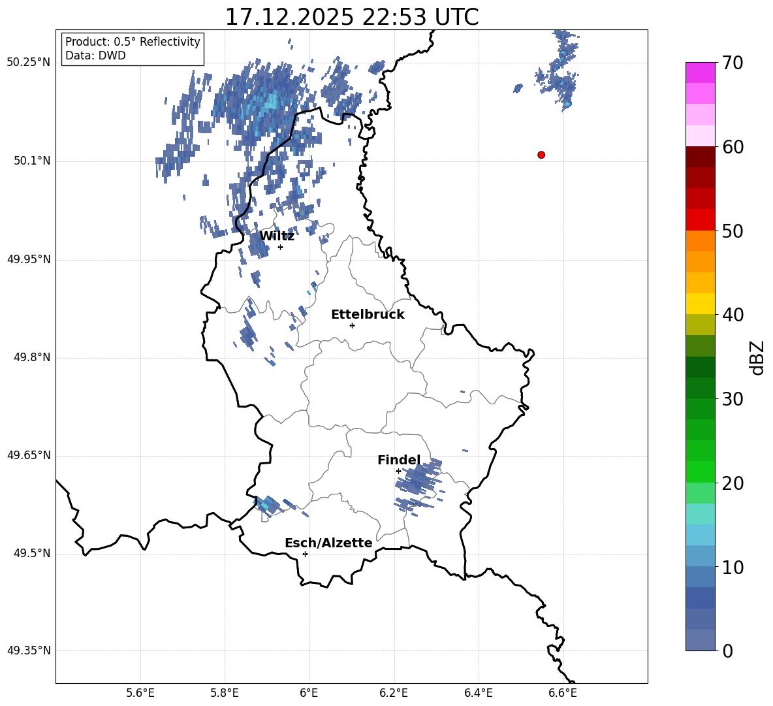This screenshot has width=773, height=706.
Task: Click the bright green 20 dBZ colorbar segment
Action: [x=701, y=472]
